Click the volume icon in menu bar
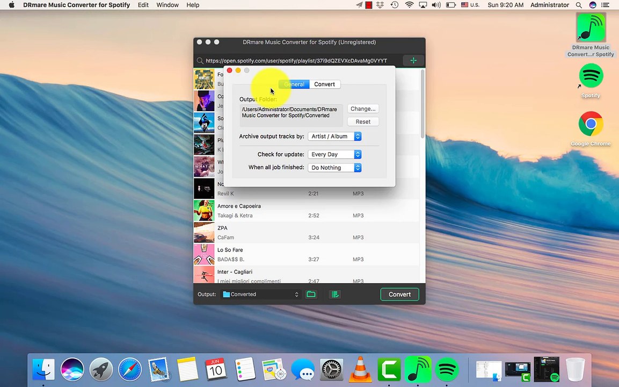Viewport: 619px width, 387px height. click(436, 5)
